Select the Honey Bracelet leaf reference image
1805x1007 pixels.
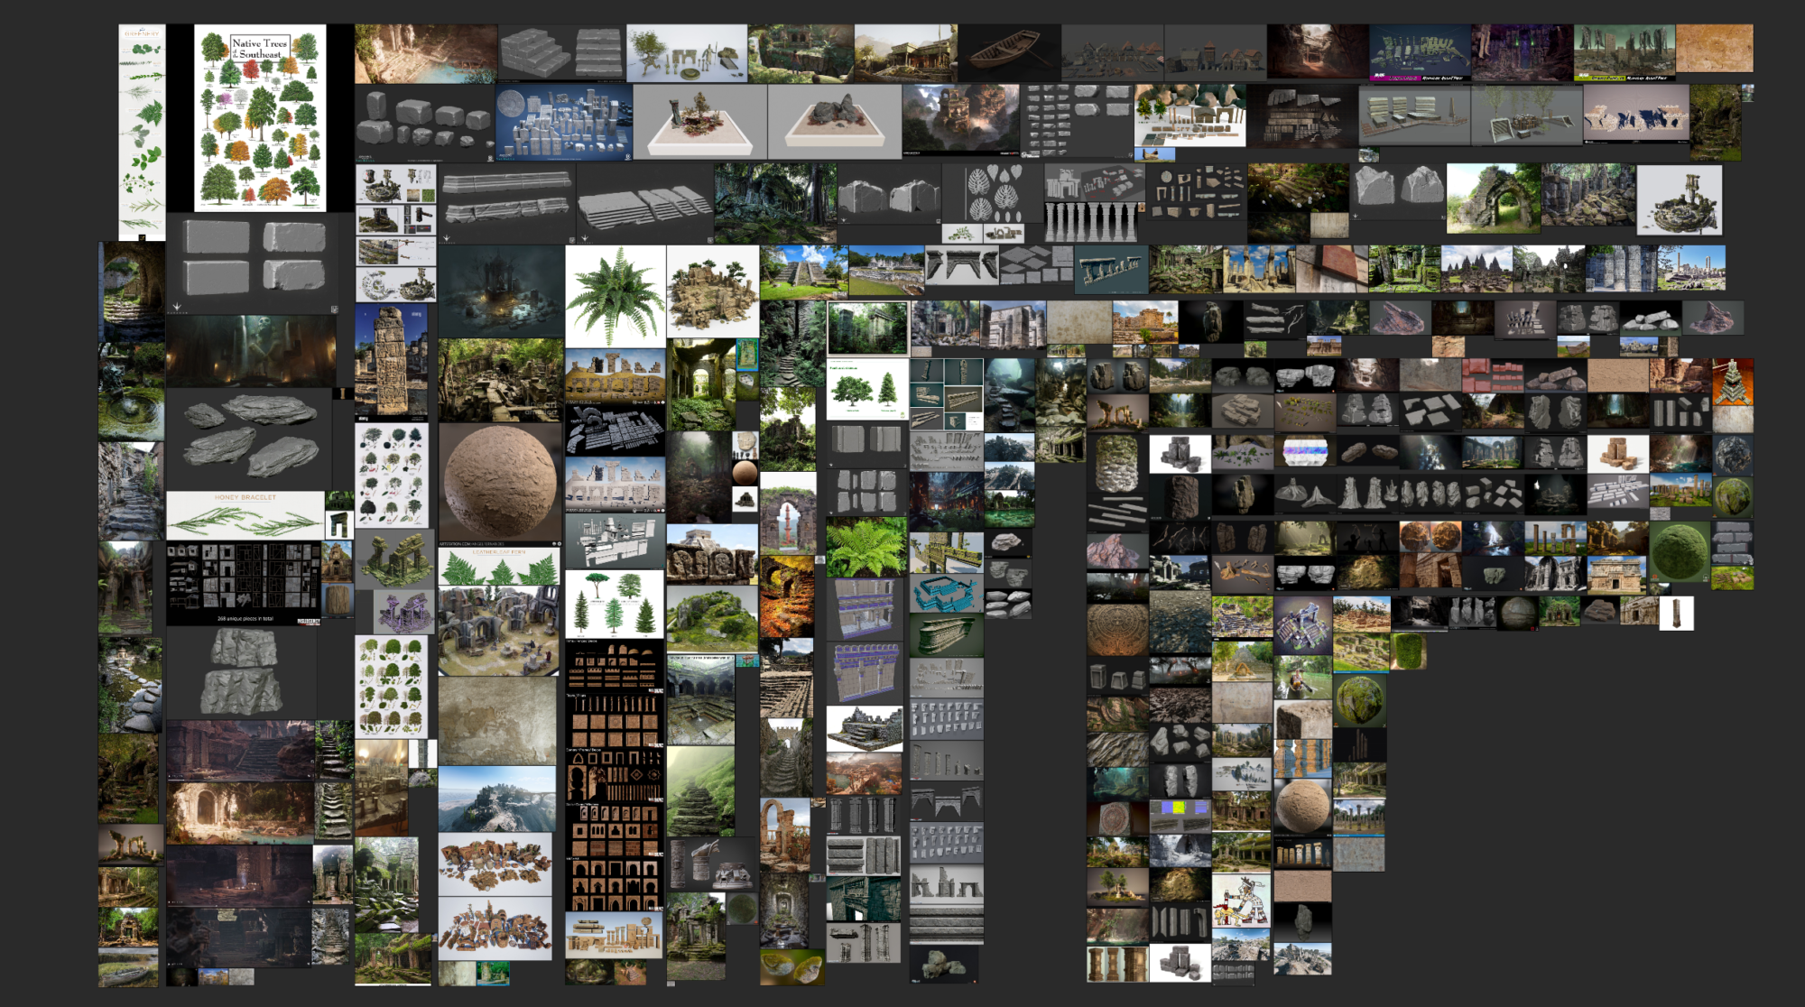[x=245, y=515]
